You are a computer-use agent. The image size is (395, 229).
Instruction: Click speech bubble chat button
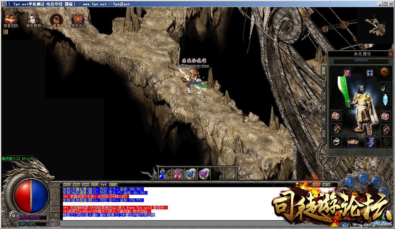113,185
